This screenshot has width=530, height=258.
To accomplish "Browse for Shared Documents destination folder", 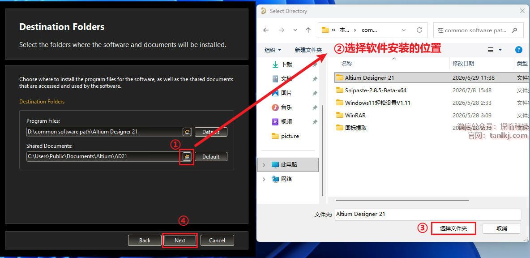I will click(x=187, y=156).
